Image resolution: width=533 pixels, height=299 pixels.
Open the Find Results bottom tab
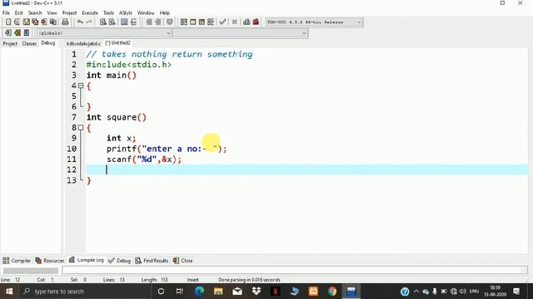pyautogui.click(x=152, y=260)
